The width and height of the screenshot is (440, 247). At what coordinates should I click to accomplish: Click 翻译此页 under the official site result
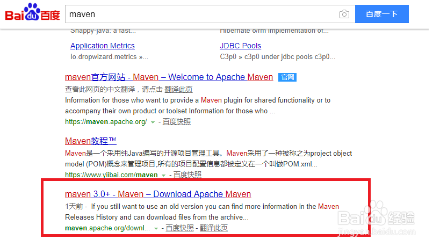pos(178,90)
